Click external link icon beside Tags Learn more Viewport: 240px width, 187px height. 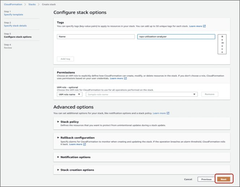point(204,26)
